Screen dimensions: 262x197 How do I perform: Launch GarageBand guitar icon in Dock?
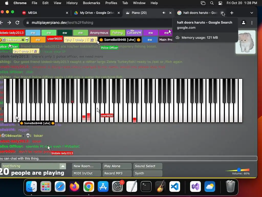(160, 186)
